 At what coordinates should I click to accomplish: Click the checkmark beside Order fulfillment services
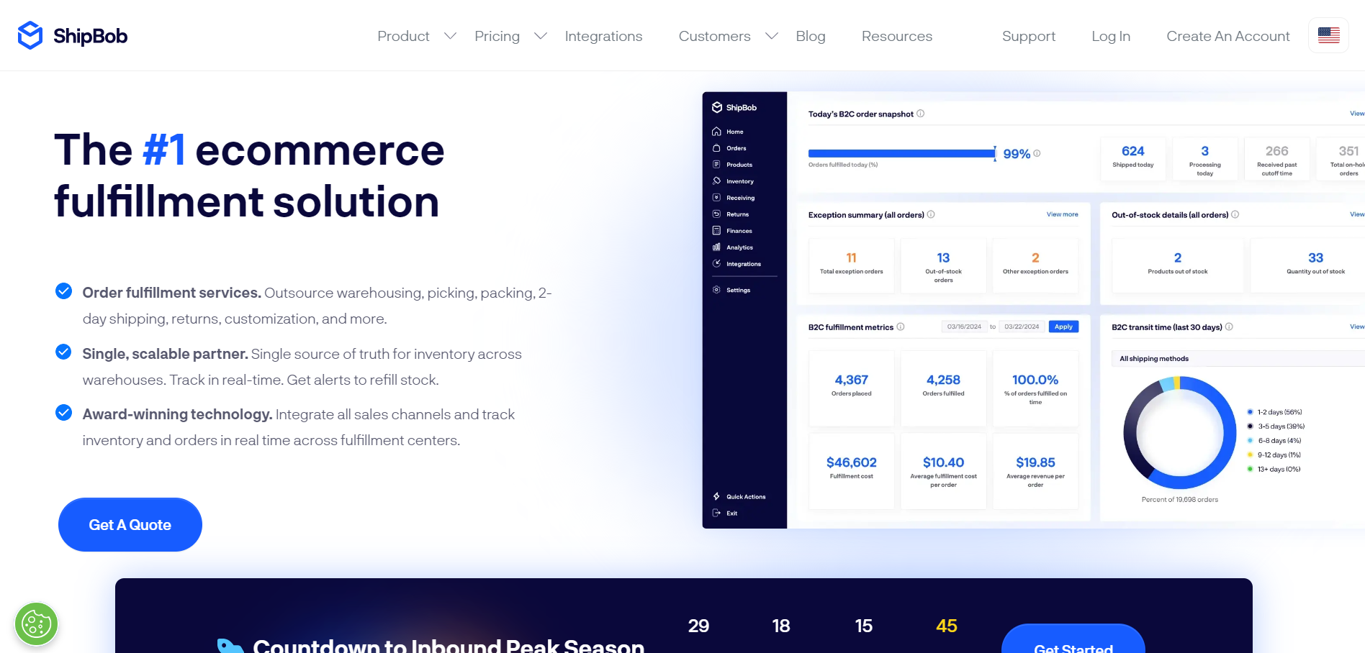(63, 291)
